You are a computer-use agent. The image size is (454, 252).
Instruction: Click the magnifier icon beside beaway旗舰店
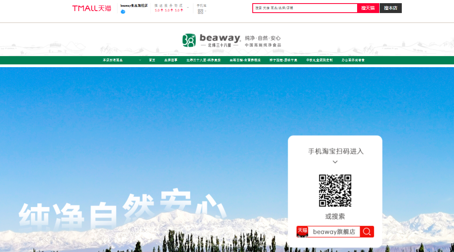[367, 231]
